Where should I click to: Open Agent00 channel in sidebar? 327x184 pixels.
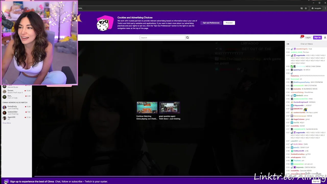point(16,118)
